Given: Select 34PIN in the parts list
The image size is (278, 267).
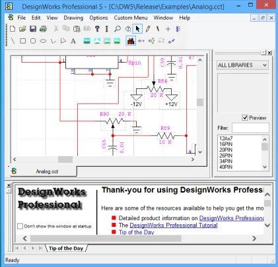Looking at the screenshot, I should click(x=226, y=162).
